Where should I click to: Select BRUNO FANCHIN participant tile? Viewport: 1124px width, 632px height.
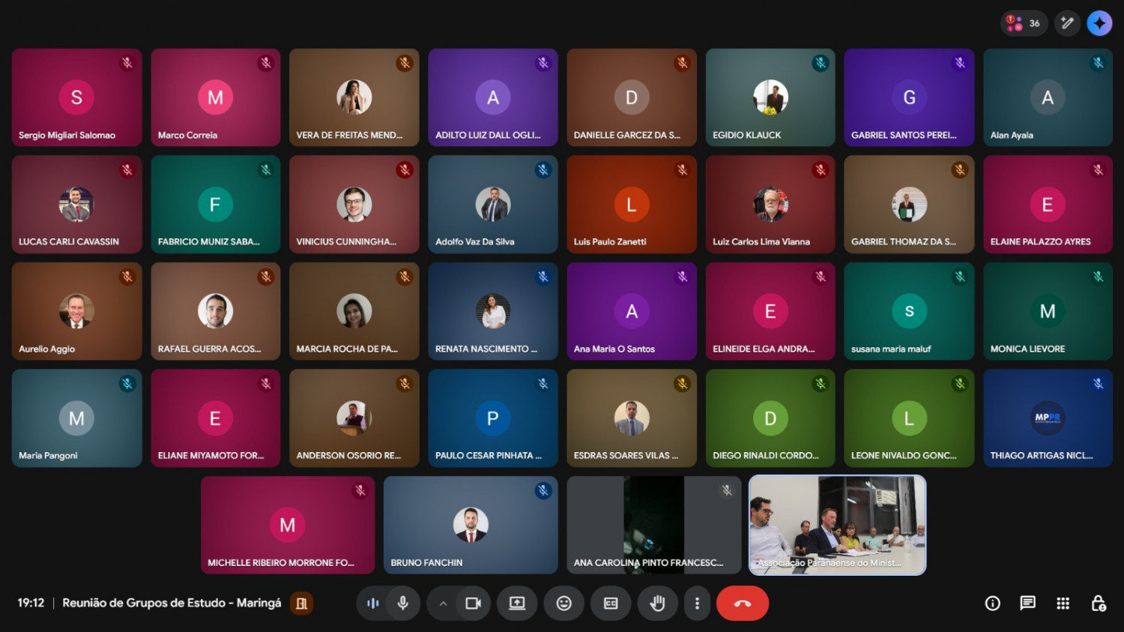coord(471,525)
